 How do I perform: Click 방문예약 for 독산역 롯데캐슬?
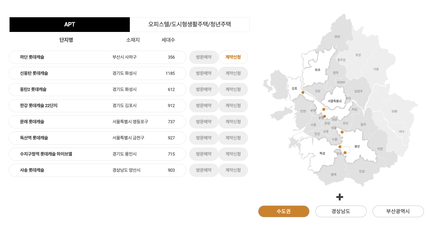pyautogui.click(x=204, y=138)
